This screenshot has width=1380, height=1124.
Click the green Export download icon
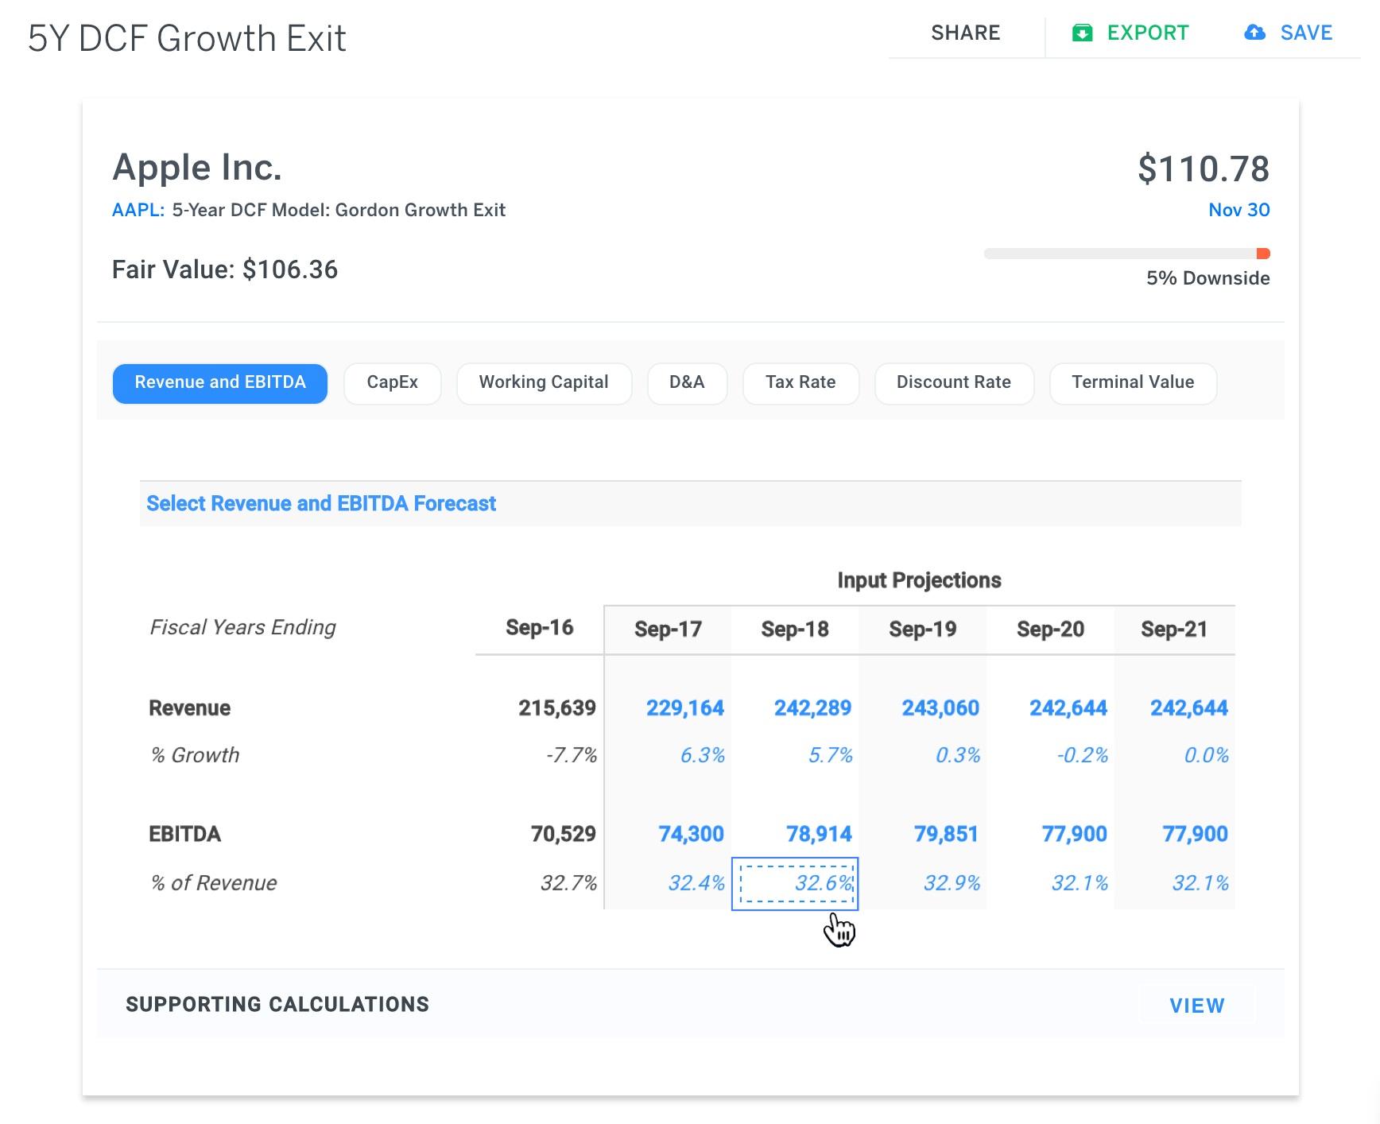(1082, 33)
